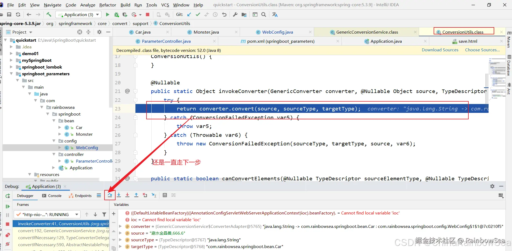Toggle Mute Breakpoints in the debug strip
The height and width of the screenshot is (251, 512).
click(8, 244)
